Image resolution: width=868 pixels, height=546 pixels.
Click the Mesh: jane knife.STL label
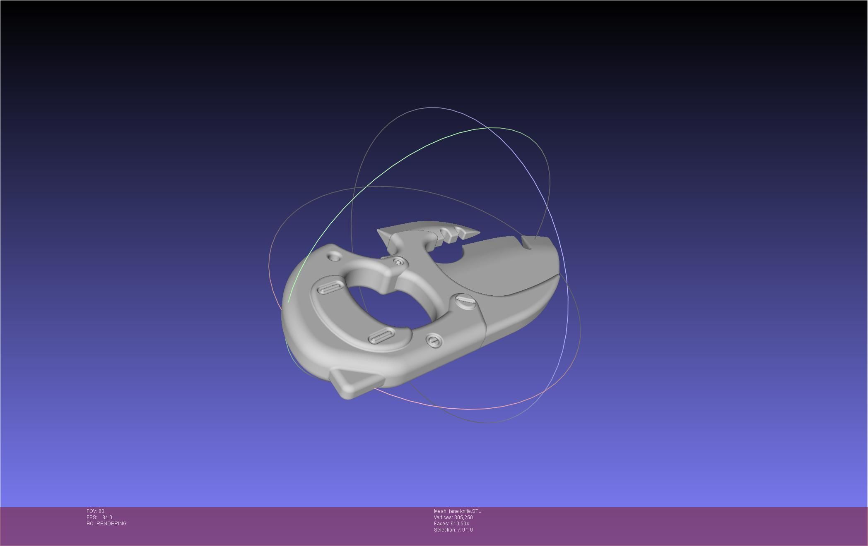pos(458,511)
